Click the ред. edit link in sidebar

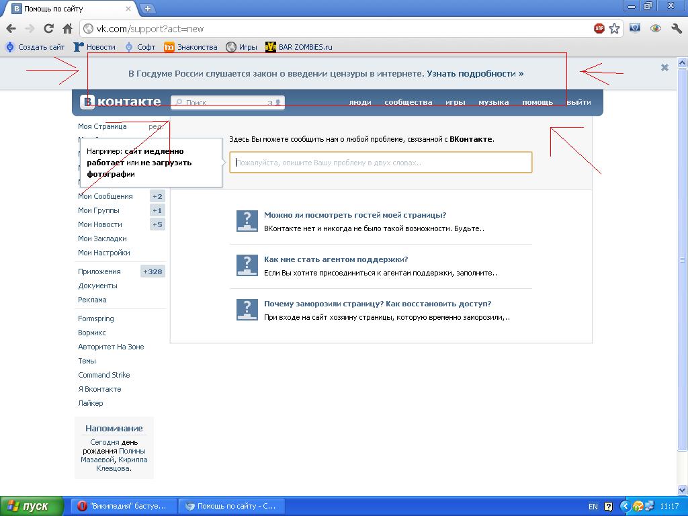coord(156,126)
